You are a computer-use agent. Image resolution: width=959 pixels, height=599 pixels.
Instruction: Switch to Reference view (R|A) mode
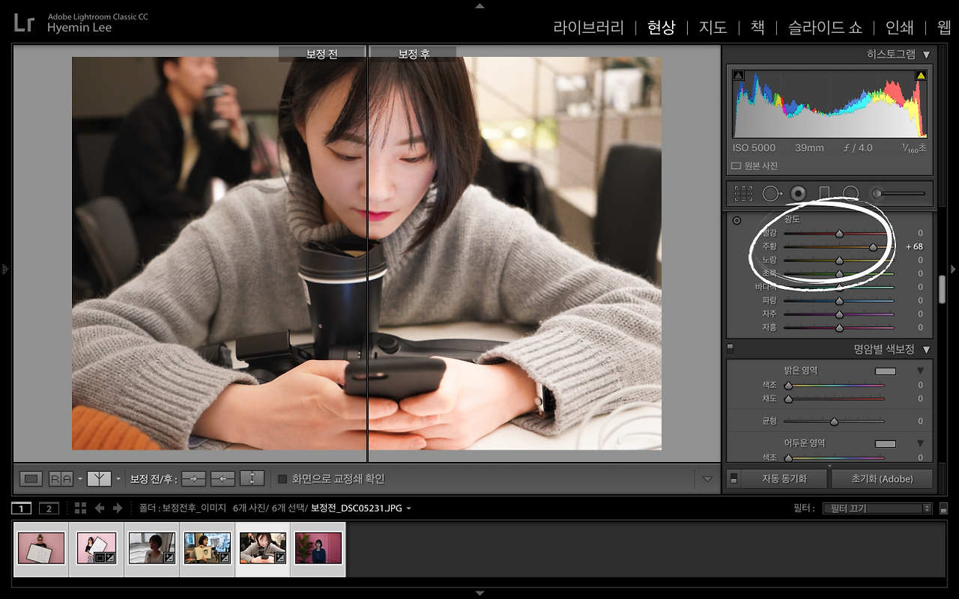[x=61, y=478]
